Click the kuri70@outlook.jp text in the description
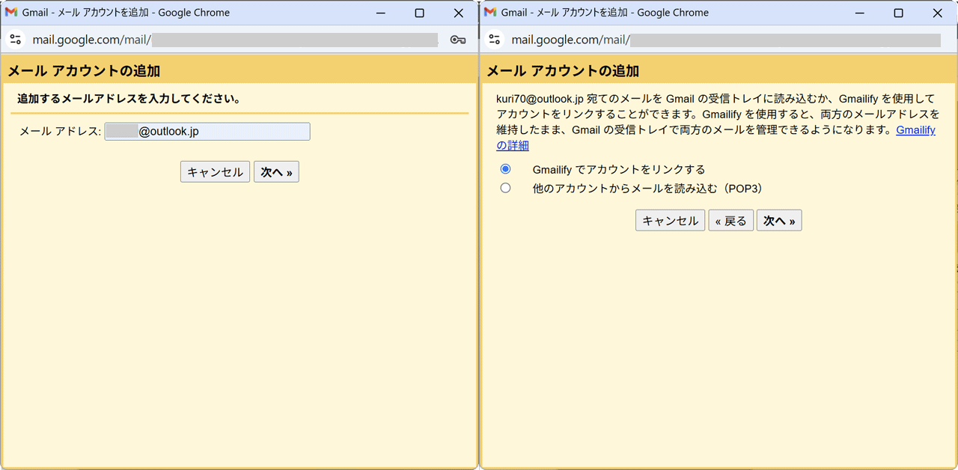 540,99
